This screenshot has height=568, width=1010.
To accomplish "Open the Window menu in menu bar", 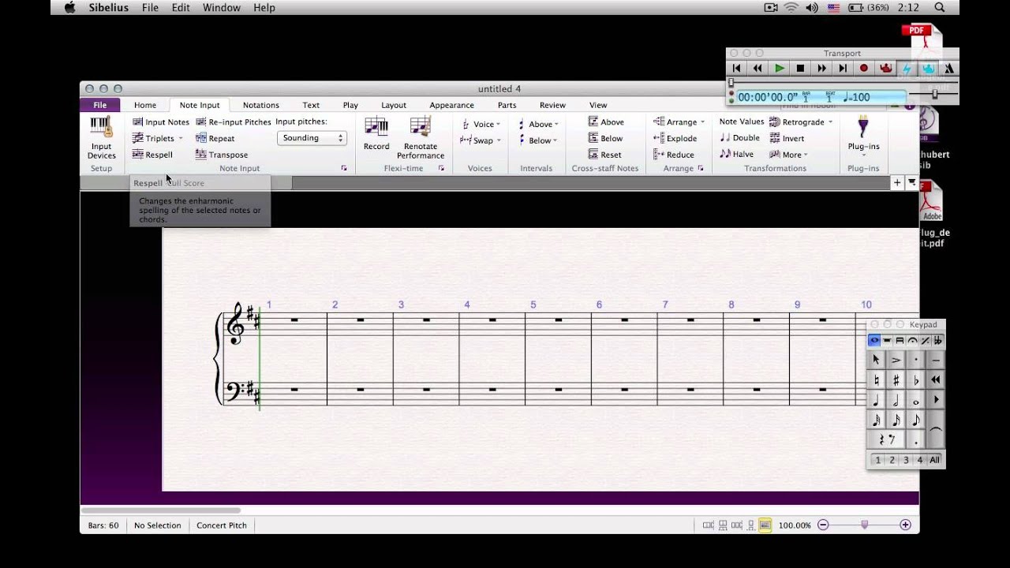I will pyautogui.click(x=222, y=7).
